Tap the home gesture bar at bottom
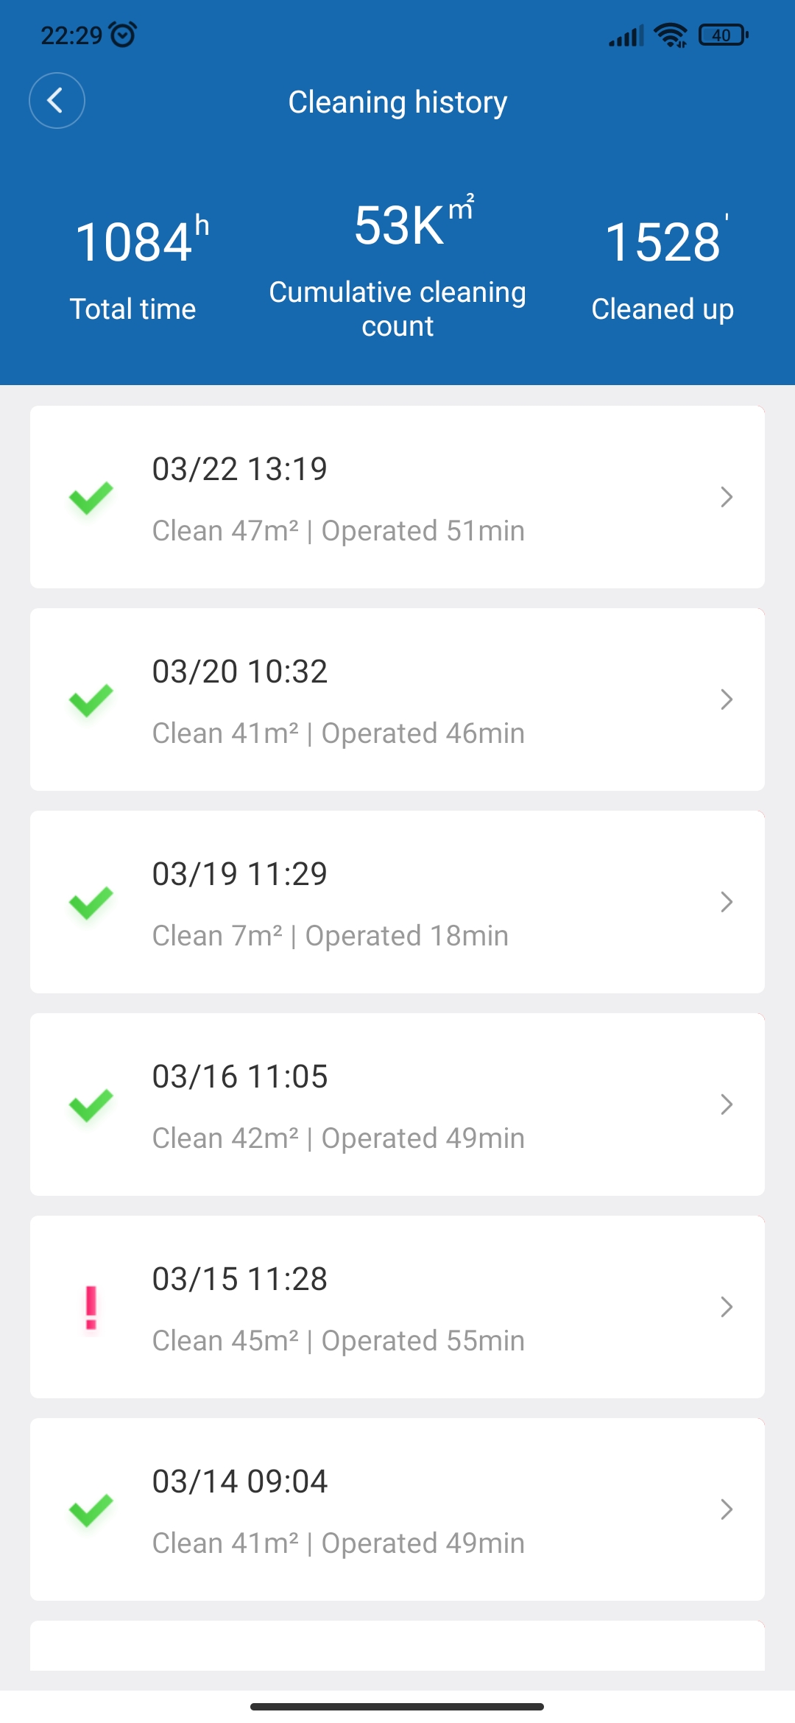 coord(397,1706)
